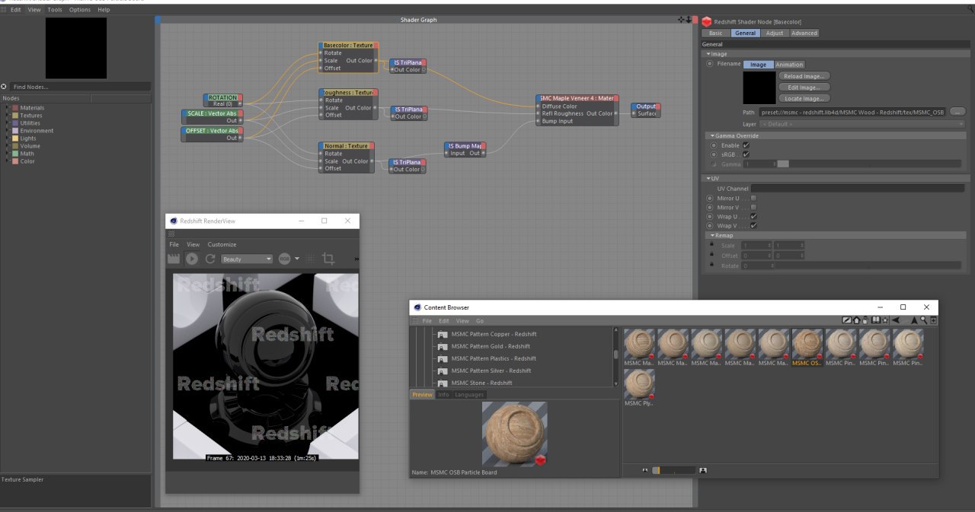The height and width of the screenshot is (512, 975).
Task: Toggle the Wrap V checkbox
Action: tap(753, 226)
